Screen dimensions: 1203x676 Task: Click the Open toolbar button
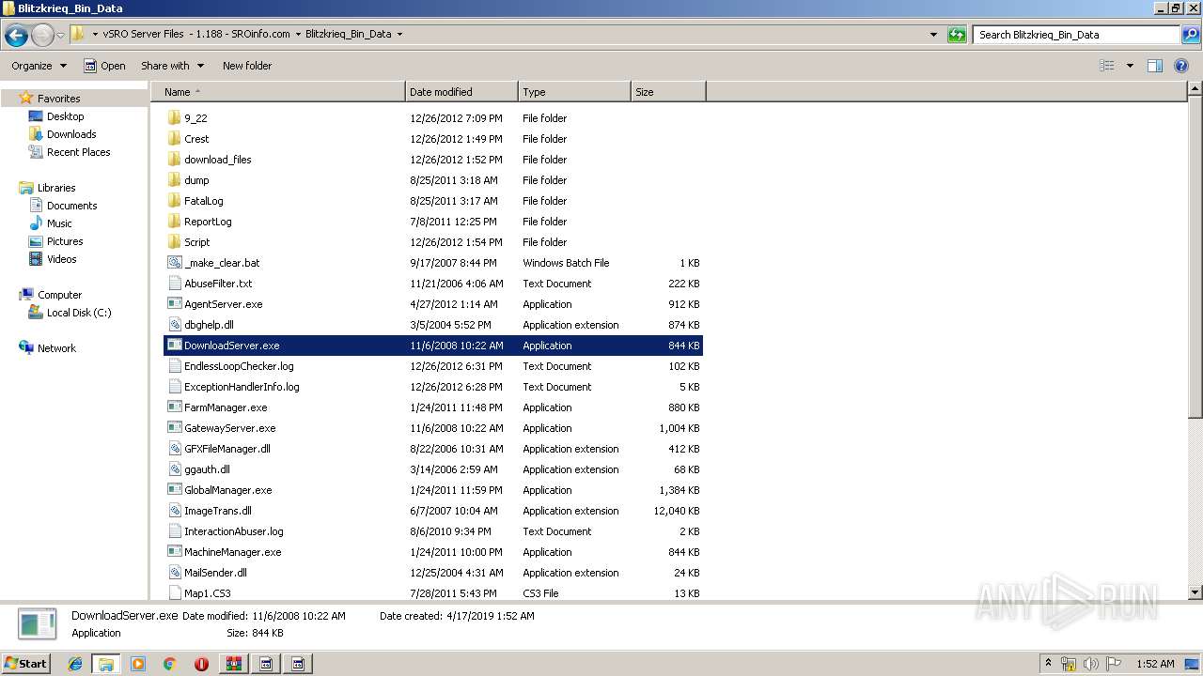104,66
